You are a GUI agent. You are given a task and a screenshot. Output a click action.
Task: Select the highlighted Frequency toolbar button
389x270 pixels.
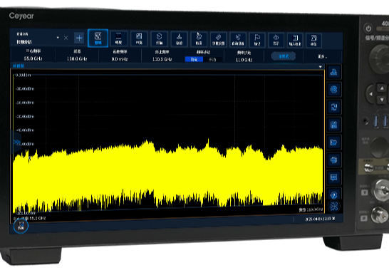click(98, 38)
